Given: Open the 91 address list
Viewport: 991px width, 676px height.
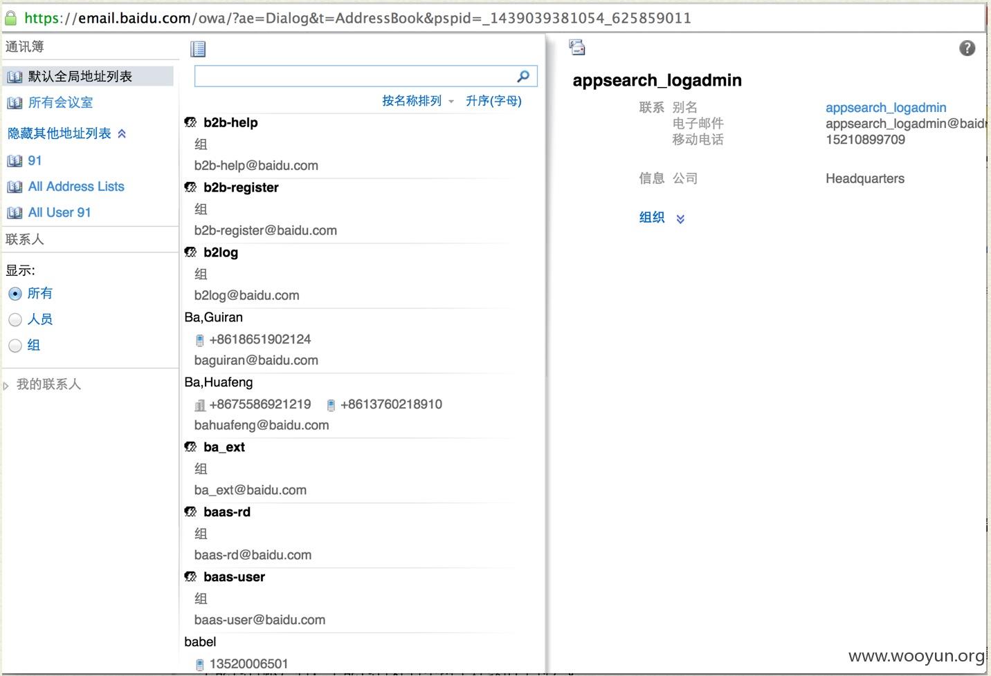Looking at the screenshot, I should (x=35, y=160).
